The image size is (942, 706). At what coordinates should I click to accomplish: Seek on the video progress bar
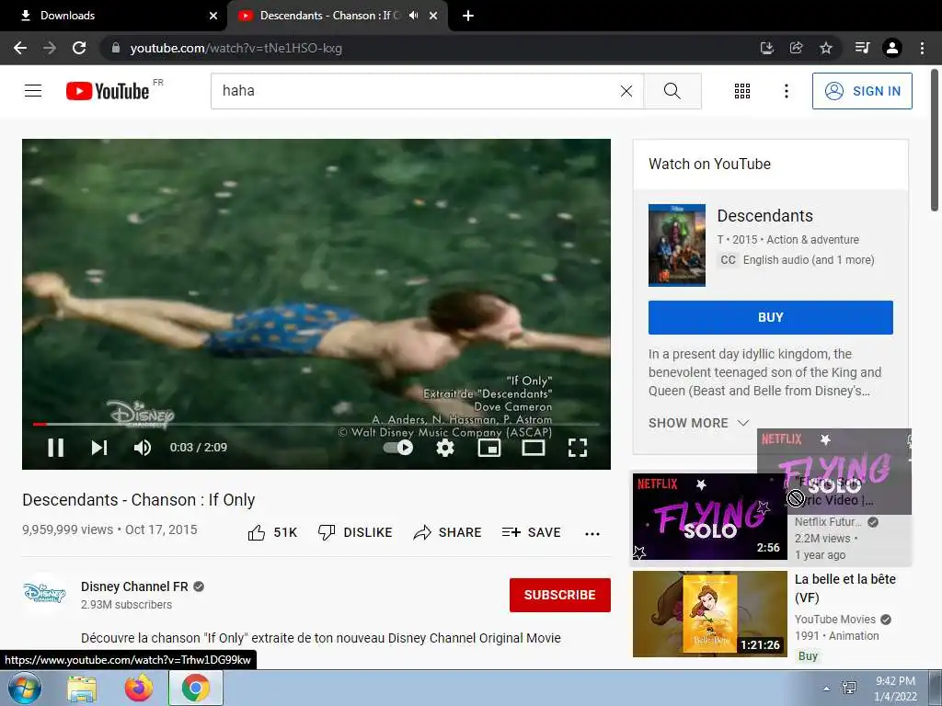pos(316,424)
